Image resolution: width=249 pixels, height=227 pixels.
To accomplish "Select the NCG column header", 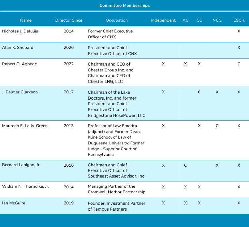I will click(x=217, y=20).
